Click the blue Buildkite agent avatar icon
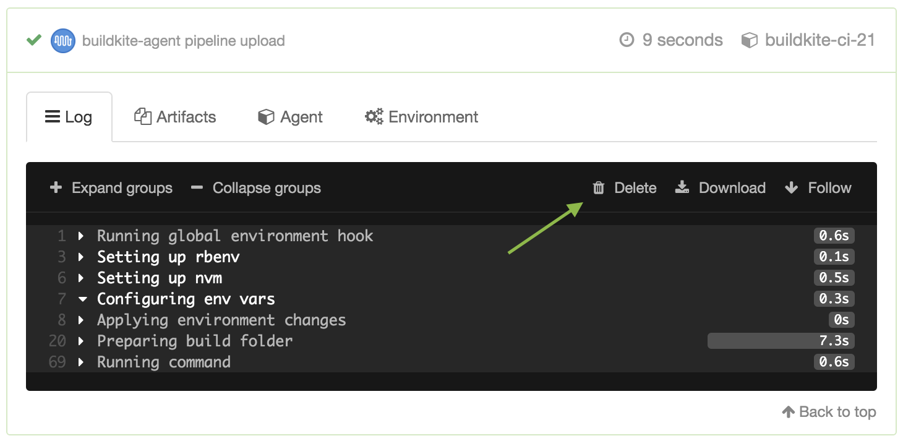The image size is (903, 441). point(62,40)
